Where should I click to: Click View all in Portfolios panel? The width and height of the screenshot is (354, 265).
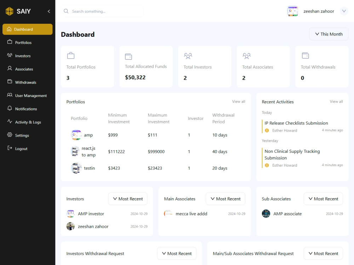point(239,102)
